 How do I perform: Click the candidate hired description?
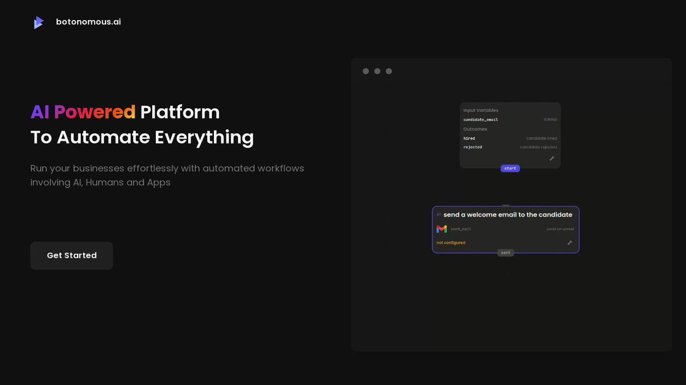click(x=542, y=138)
